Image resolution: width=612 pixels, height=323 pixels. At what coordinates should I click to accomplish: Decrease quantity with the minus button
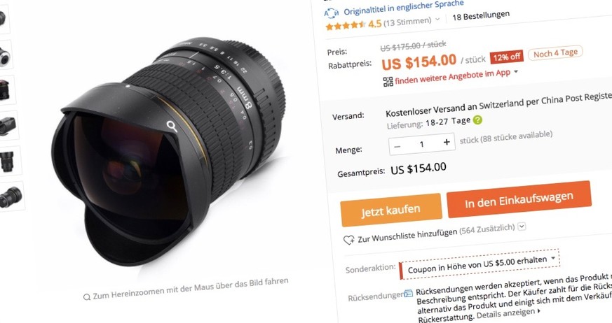click(x=397, y=147)
